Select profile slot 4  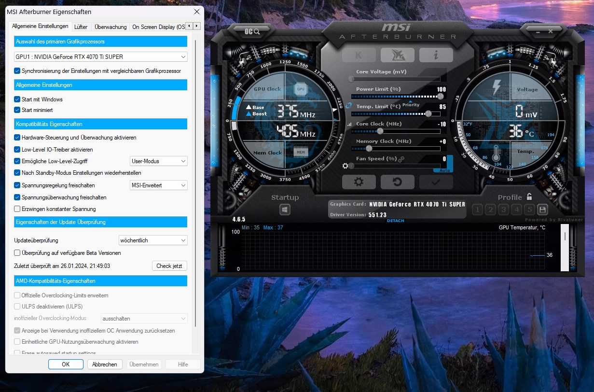click(516, 210)
